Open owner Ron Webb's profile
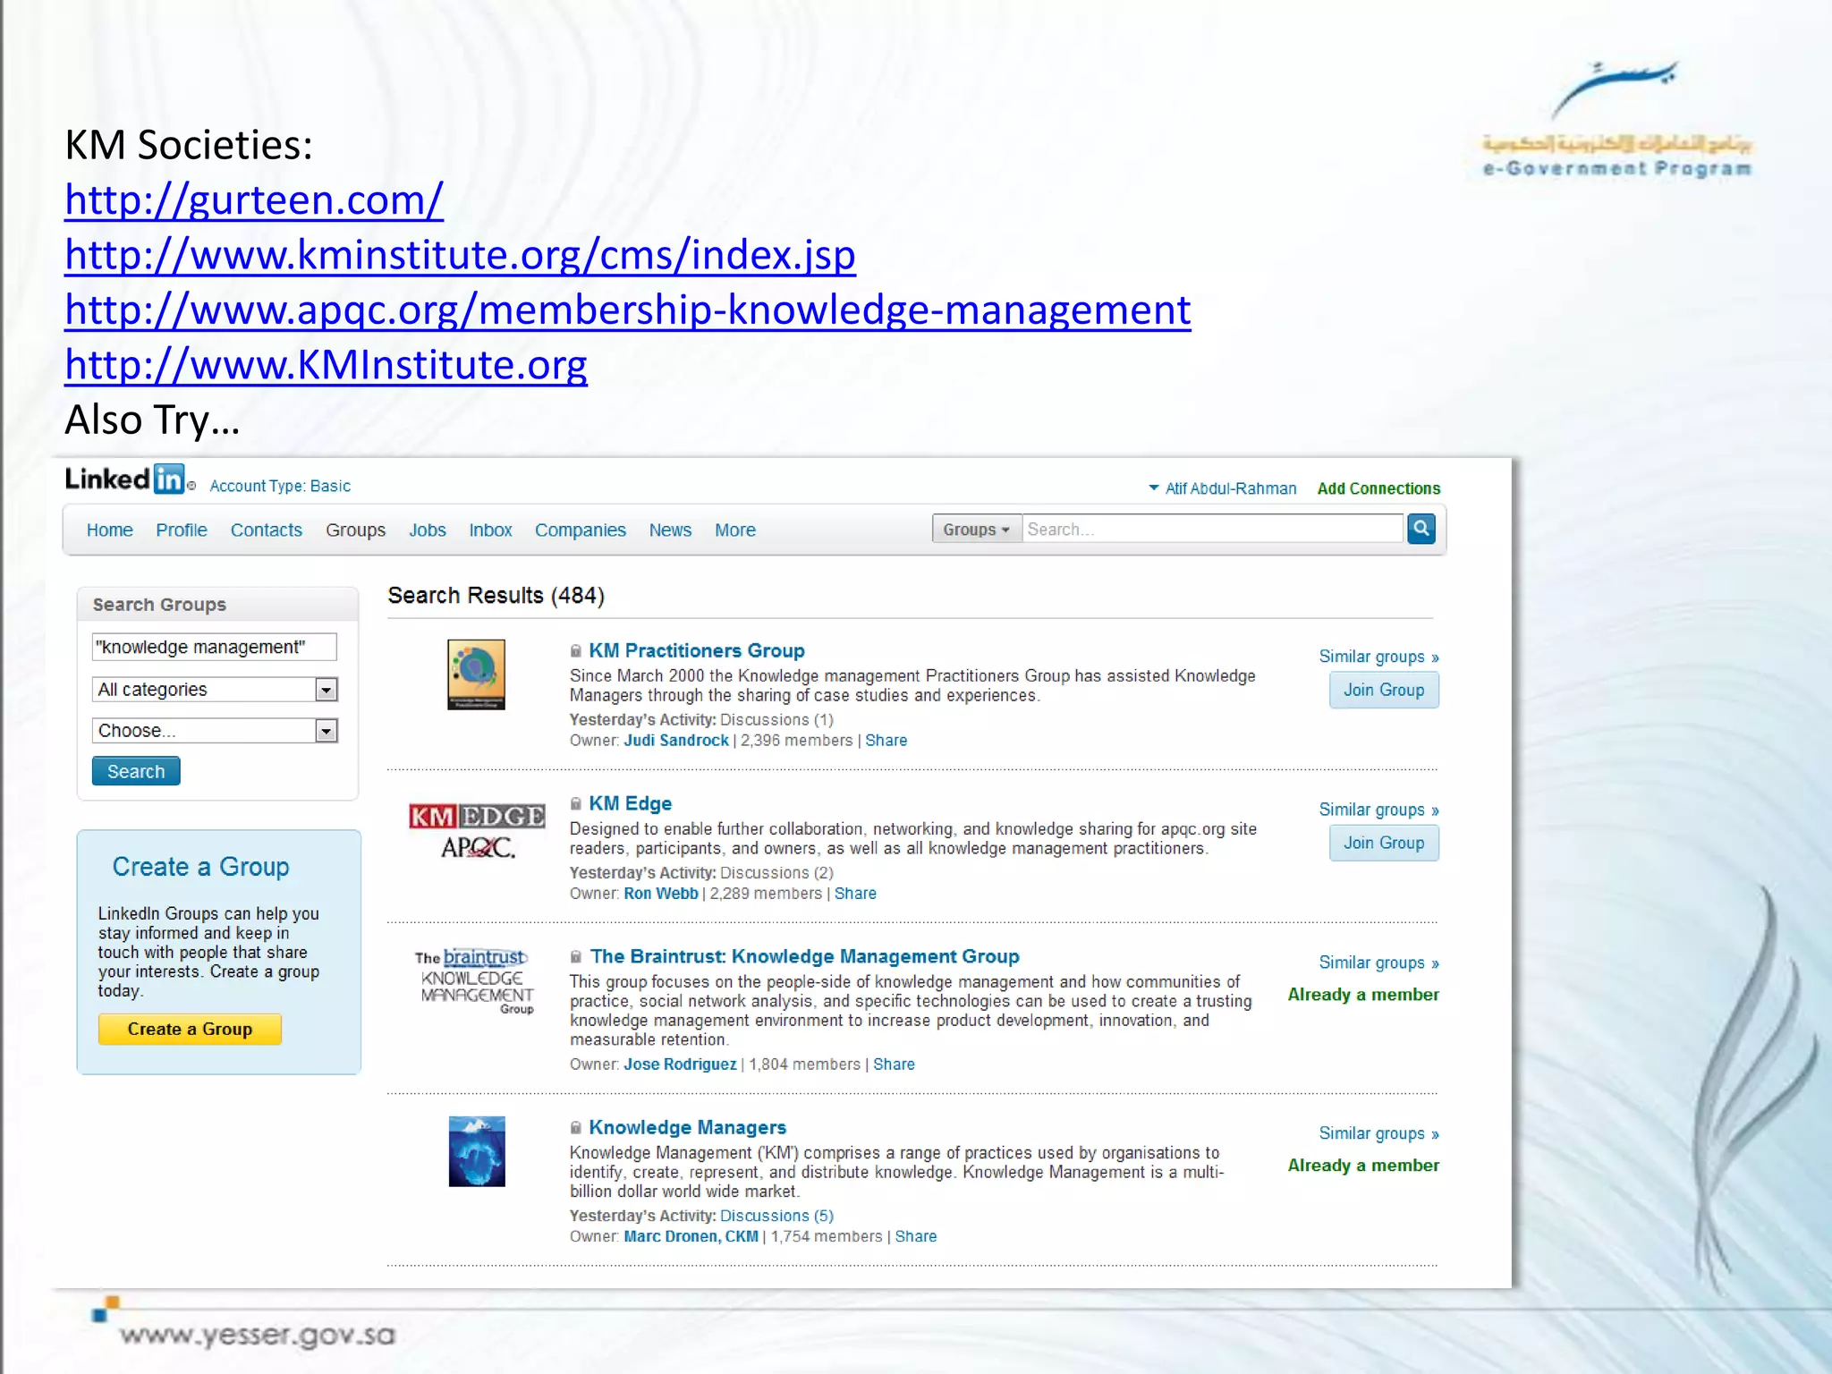 [x=661, y=894]
